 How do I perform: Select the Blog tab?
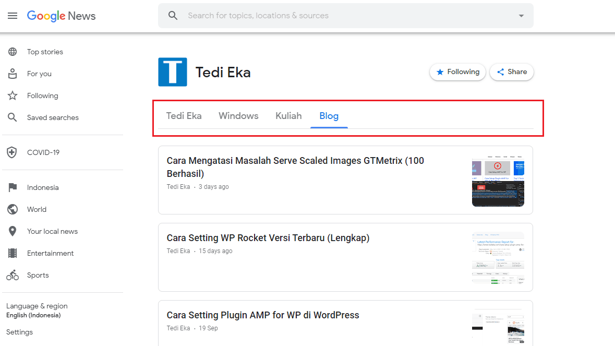pos(329,116)
